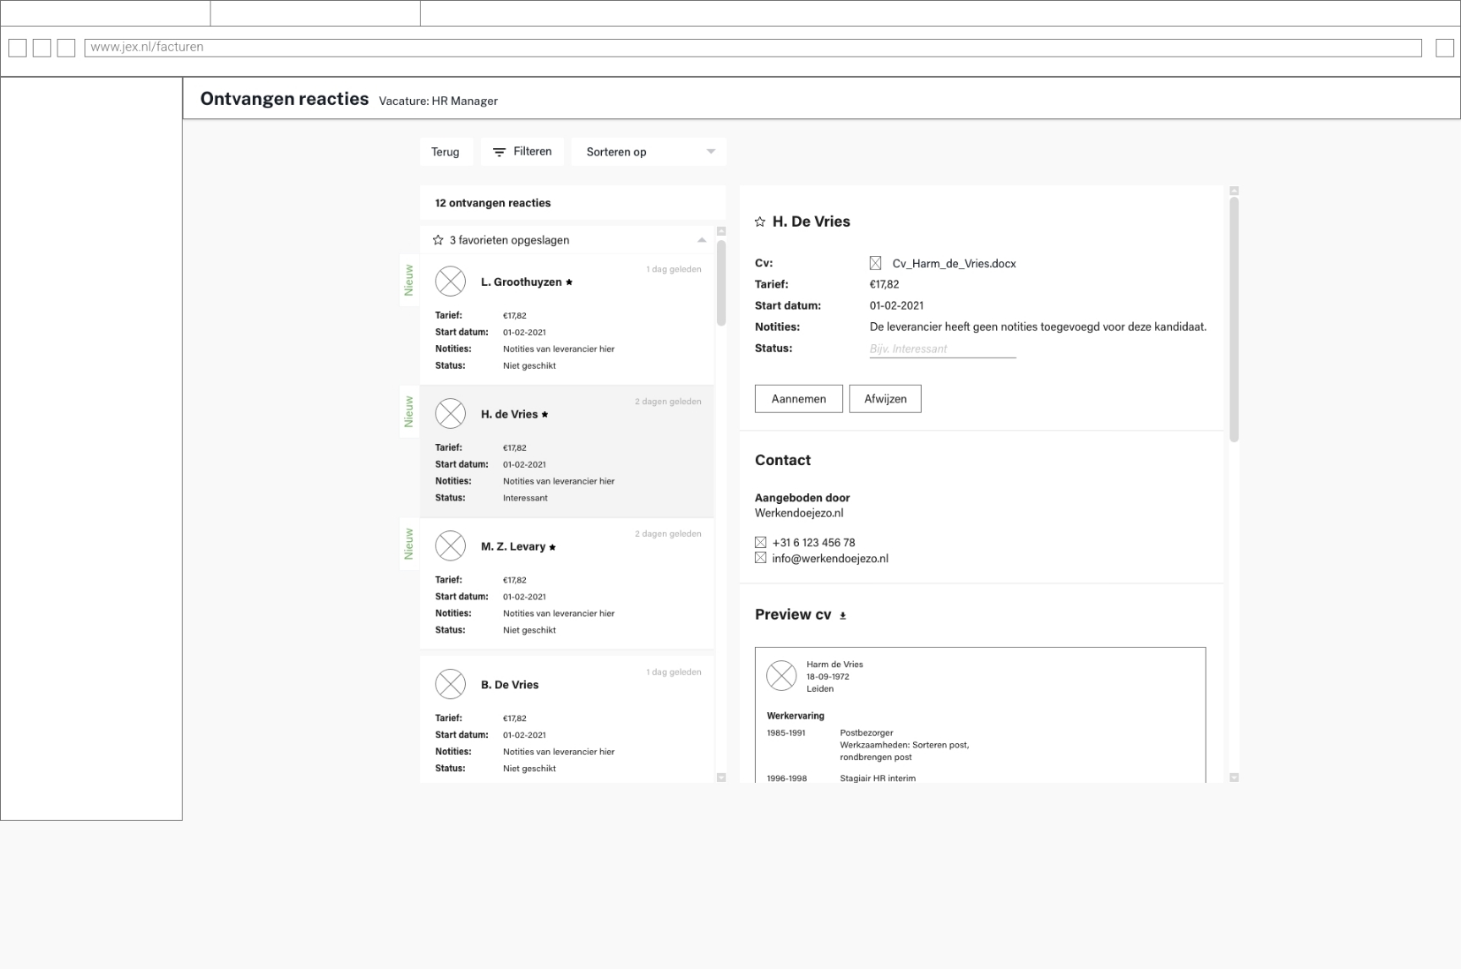Click Stagiair HR interim entry in cv preview

click(x=878, y=779)
